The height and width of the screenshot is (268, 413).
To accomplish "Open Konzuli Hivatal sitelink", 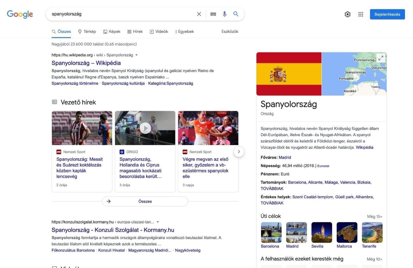I will [x=112, y=250].
